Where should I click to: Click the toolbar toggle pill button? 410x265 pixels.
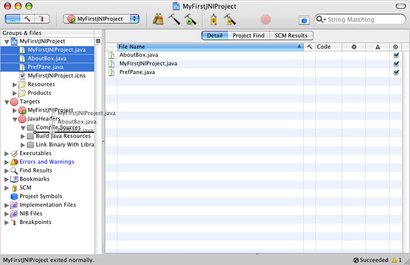tap(400, 6)
